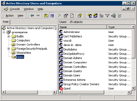Click the tree pane scroll left arrow

(x=3, y=92)
